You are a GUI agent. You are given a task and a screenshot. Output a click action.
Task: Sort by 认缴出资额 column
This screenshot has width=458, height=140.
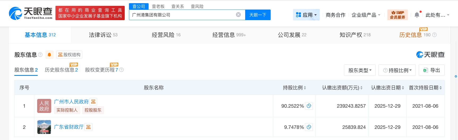pyautogui.click(x=361, y=88)
